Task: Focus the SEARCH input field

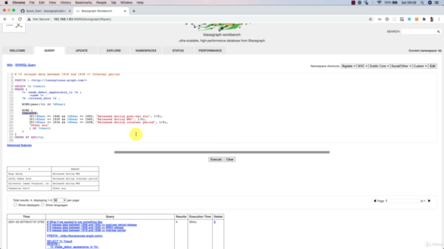Action: coord(418,32)
